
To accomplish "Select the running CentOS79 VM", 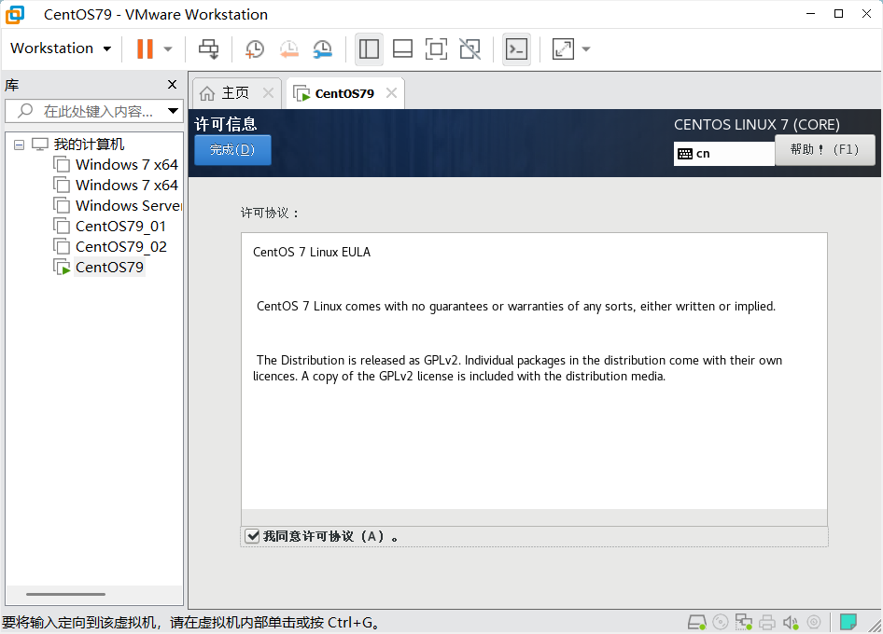I will (109, 268).
